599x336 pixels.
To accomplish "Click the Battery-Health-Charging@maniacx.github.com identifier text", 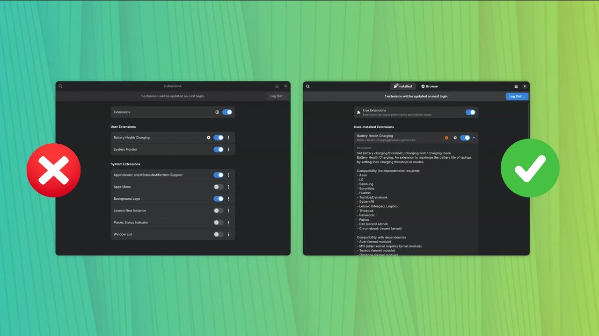I will (x=386, y=140).
